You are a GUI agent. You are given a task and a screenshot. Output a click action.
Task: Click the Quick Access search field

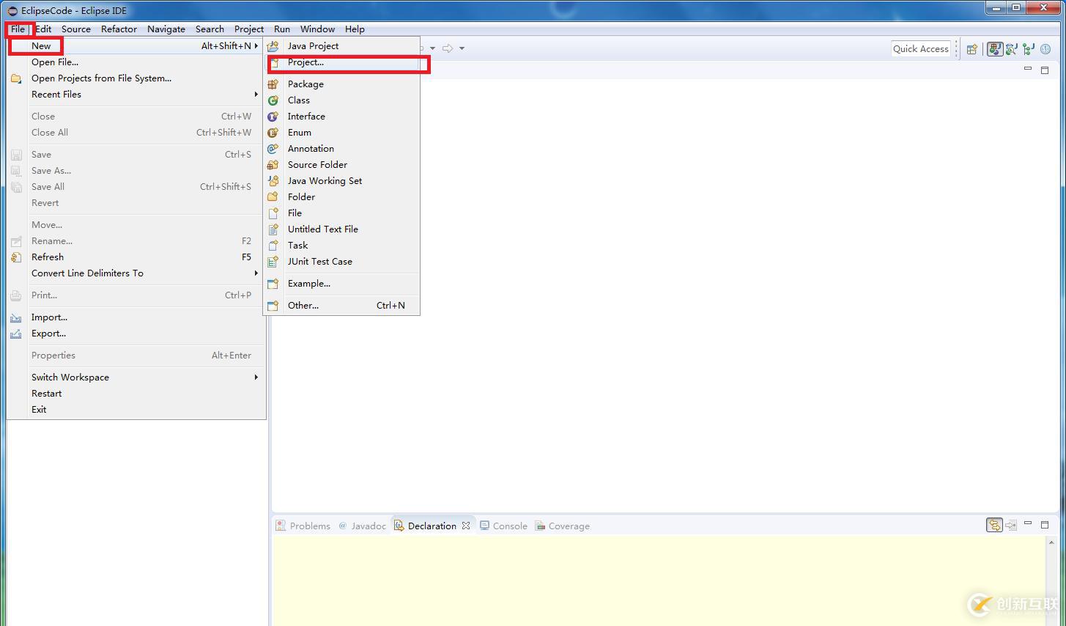(x=921, y=48)
